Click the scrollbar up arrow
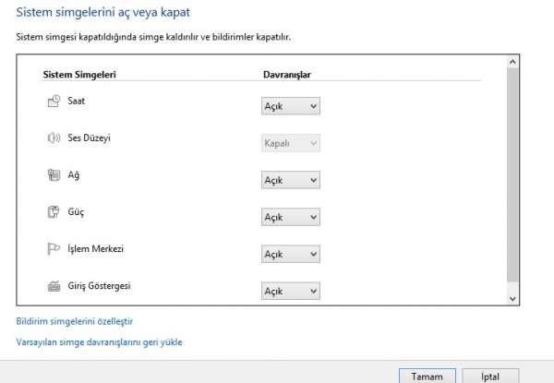554x383 pixels. point(512,62)
